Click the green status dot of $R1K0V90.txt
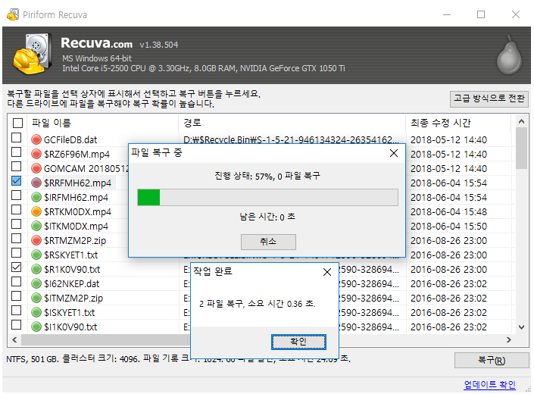This screenshot has height=394, width=534. point(36,270)
